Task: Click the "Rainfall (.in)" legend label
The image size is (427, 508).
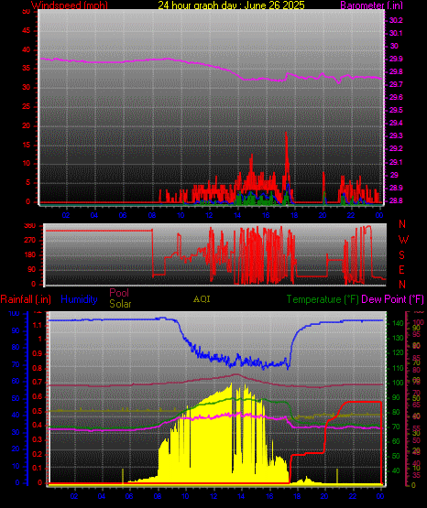Action: 26,299
